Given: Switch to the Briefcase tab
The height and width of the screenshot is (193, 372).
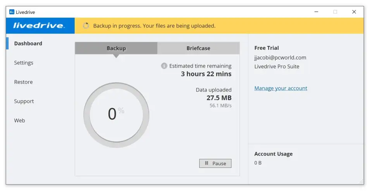Looking at the screenshot, I should point(198,48).
